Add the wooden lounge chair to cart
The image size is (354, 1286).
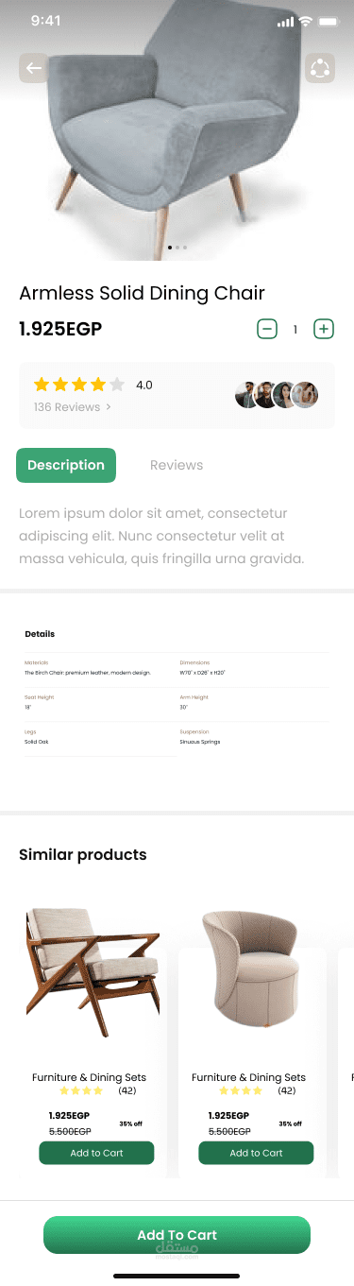96,1153
